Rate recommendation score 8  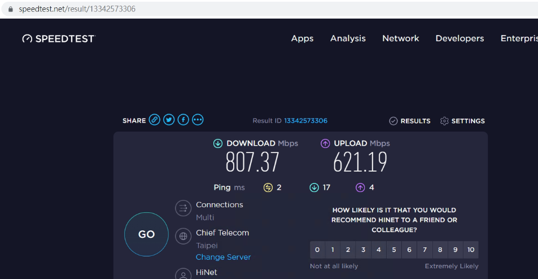[440, 250]
